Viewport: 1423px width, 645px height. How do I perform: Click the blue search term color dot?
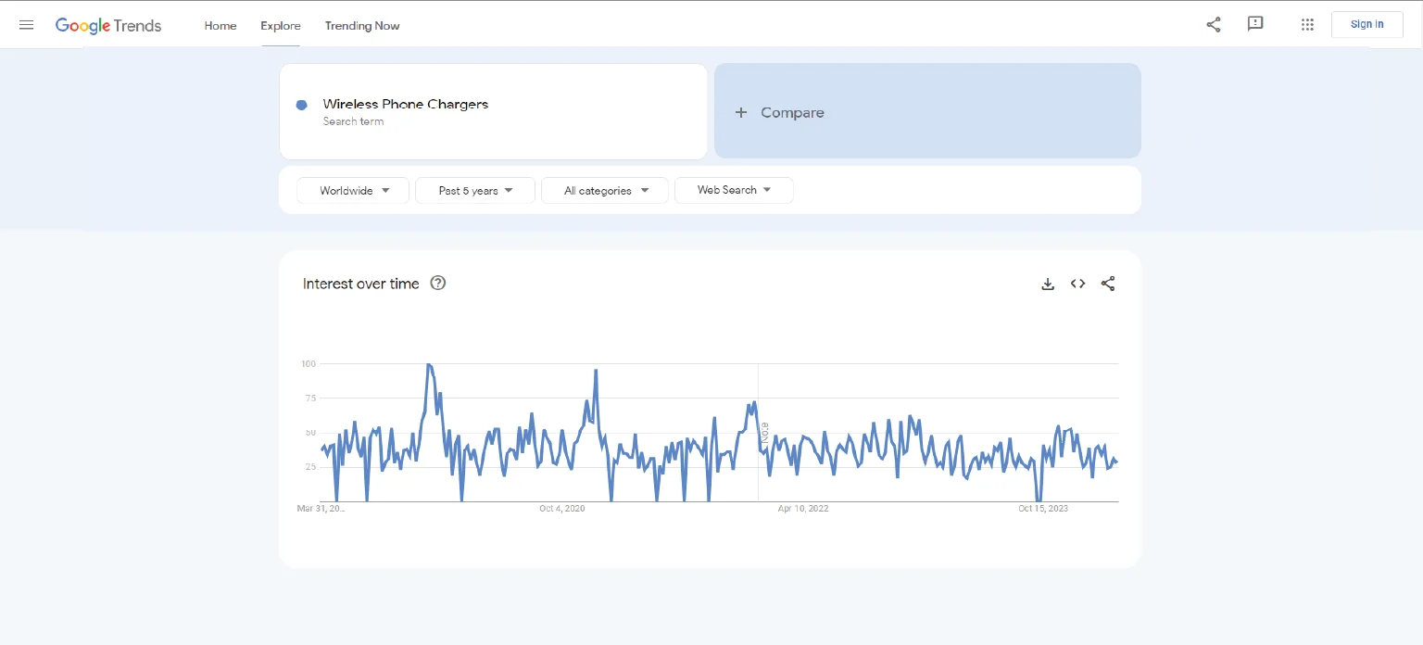click(x=301, y=105)
